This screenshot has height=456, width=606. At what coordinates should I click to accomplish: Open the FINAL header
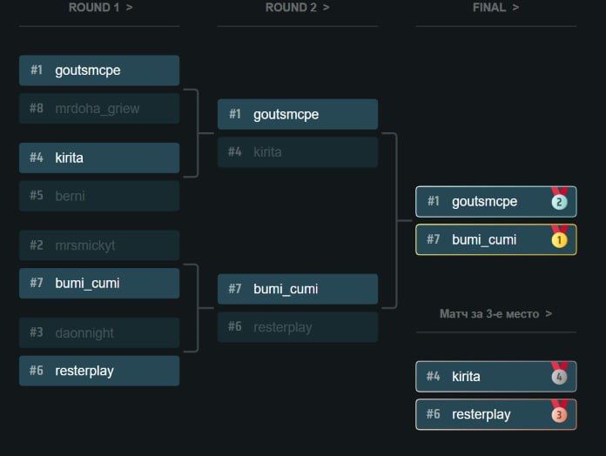(x=495, y=7)
